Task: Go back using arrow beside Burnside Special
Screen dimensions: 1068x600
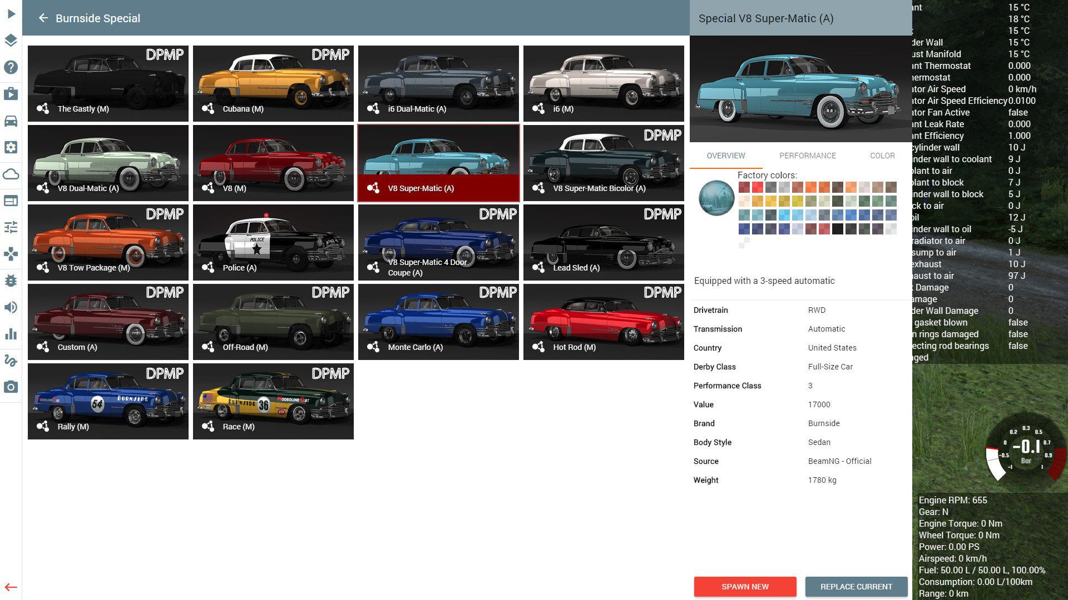Action: [43, 18]
